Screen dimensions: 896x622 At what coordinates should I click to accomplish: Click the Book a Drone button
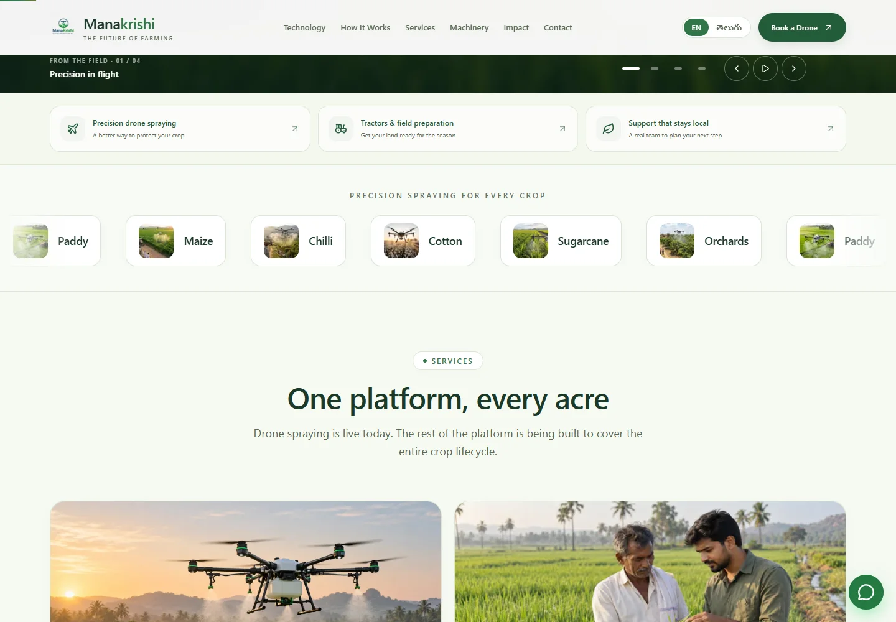[x=802, y=27]
